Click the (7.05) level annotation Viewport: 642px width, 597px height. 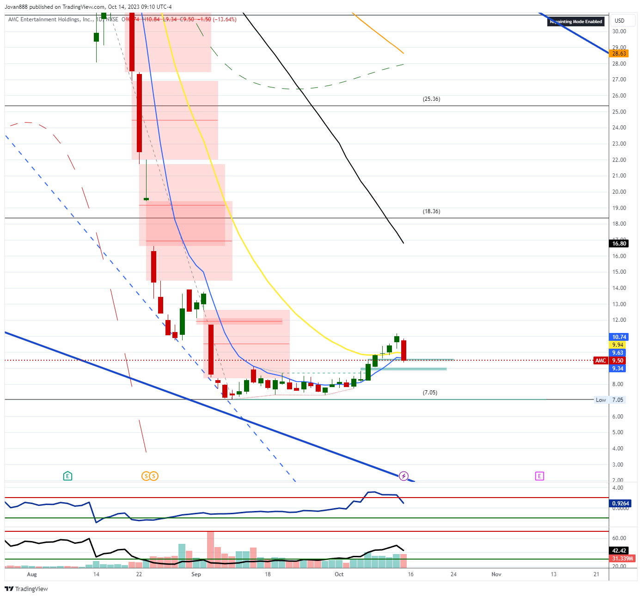(x=430, y=393)
